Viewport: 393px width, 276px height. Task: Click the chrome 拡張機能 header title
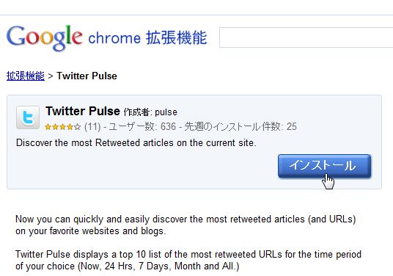coord(147,38)
